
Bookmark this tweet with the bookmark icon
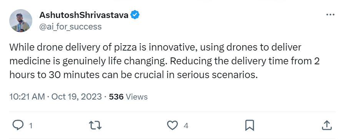pos(249,126)
